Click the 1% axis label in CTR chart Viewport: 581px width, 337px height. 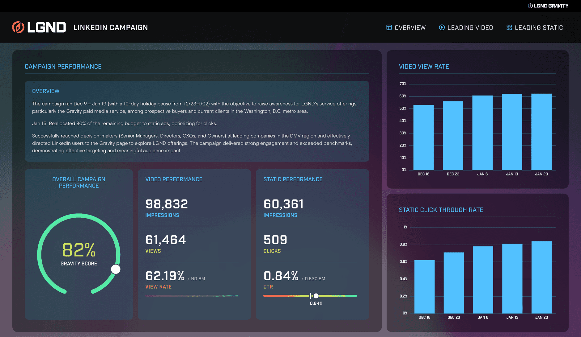(405, 227)
